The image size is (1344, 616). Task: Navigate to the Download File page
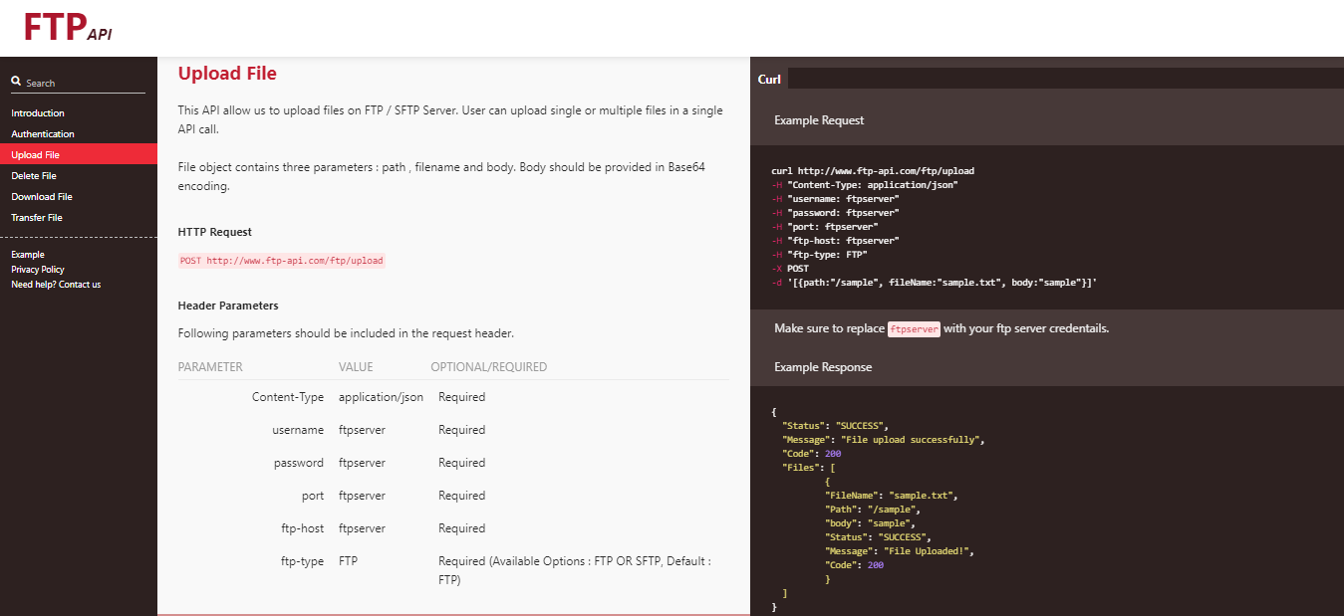(x=41, y=196)
